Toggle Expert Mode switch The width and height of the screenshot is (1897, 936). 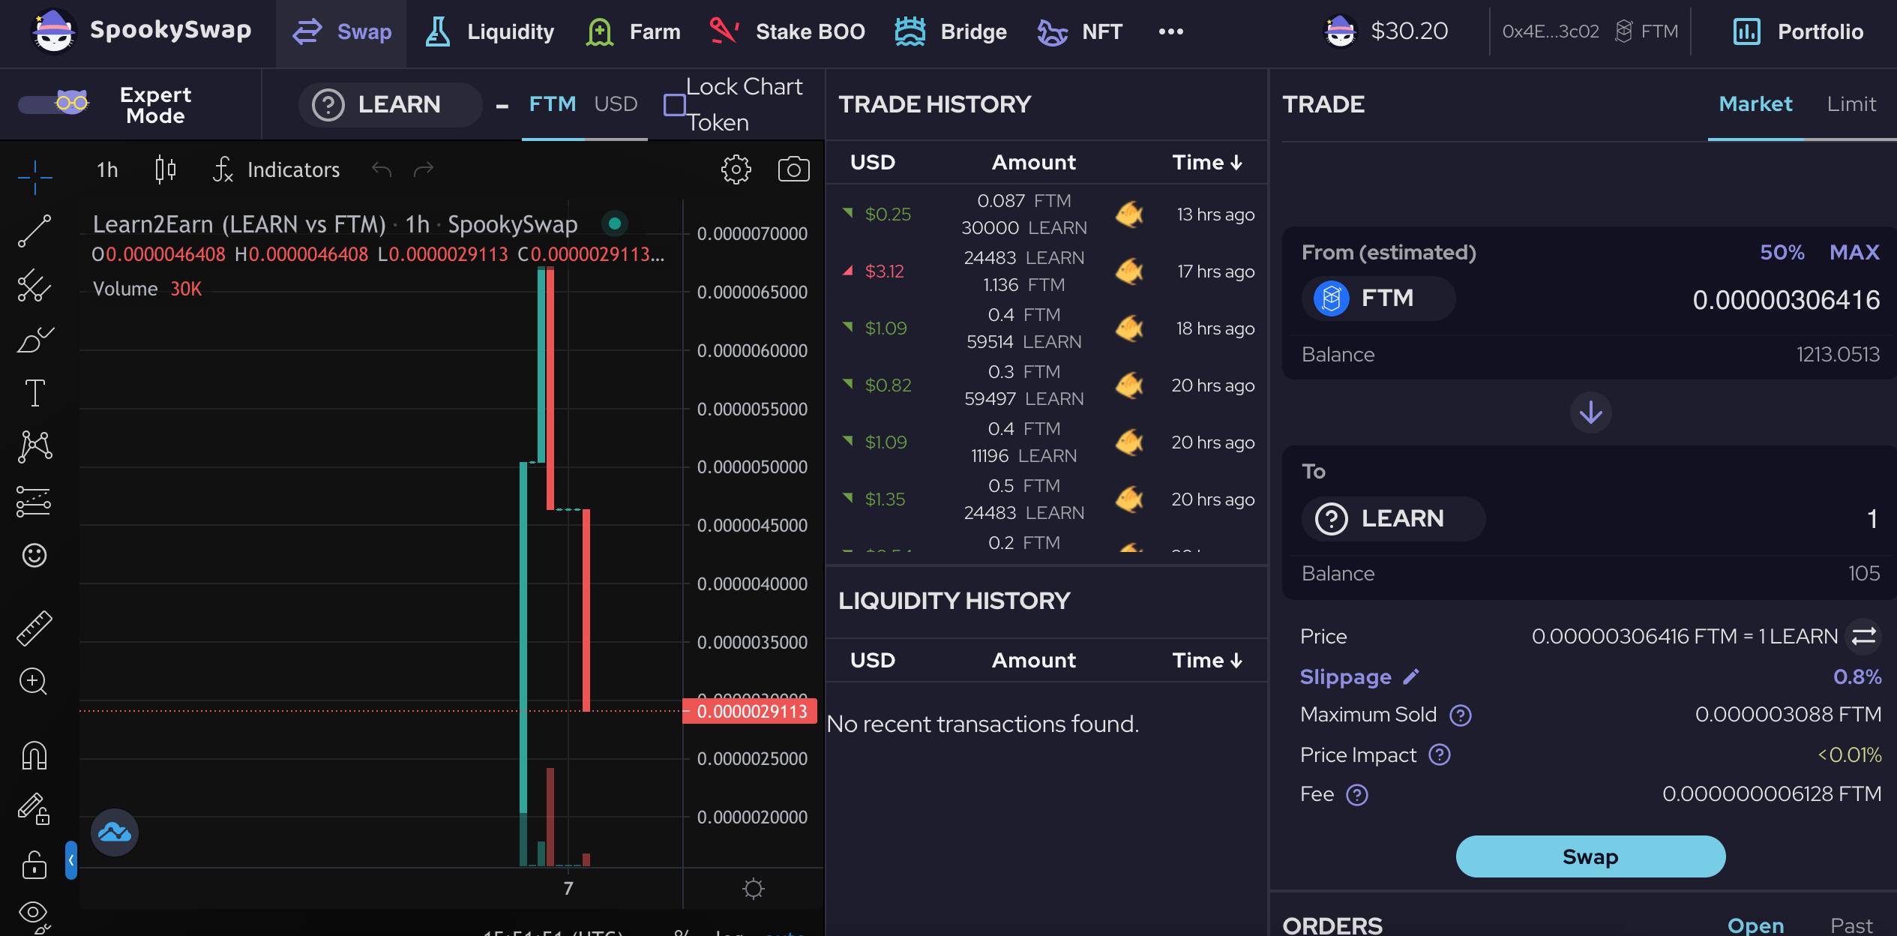54,103
